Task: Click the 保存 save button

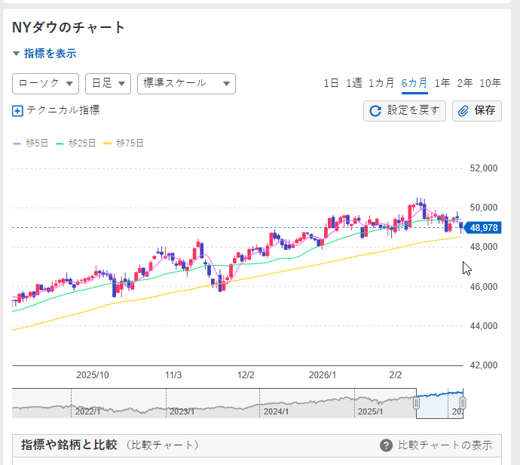Action: pos(477,111)
